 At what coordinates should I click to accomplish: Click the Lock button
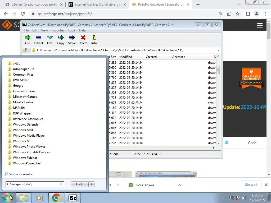(x=79, y=184)
